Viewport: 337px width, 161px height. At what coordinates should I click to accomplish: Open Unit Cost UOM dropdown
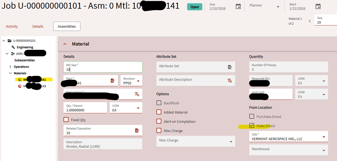(324, 95)
